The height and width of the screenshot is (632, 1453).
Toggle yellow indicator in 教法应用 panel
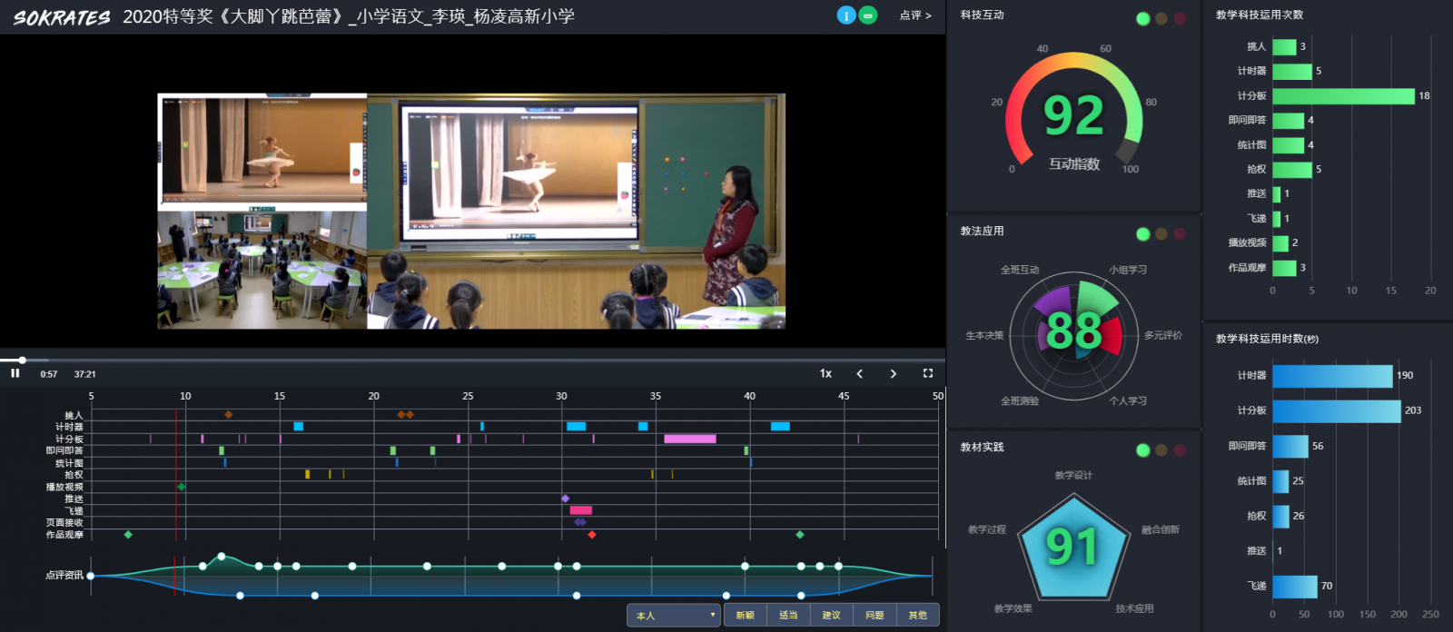[1161, 234]
